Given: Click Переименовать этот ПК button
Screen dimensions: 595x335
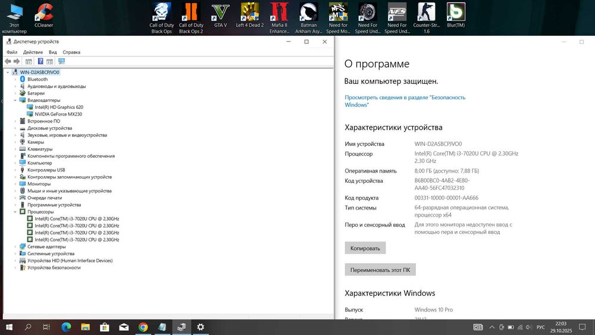Looking at the screenshot, I should click(x=380, y=270).
